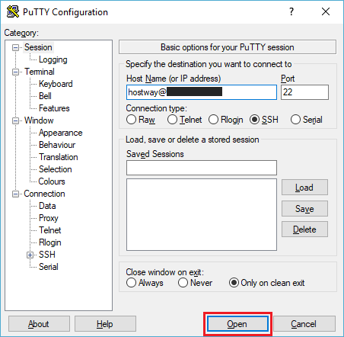Open the Colours settings panel
This screenshot has height=337, width=344.
click(x=52, y=181)
